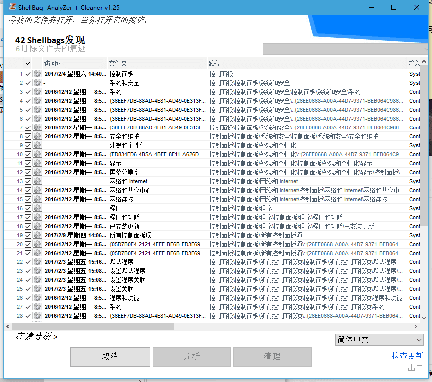Sort by the 路径 column header
The image size is (432, 382).
click(x=307, y=64)
